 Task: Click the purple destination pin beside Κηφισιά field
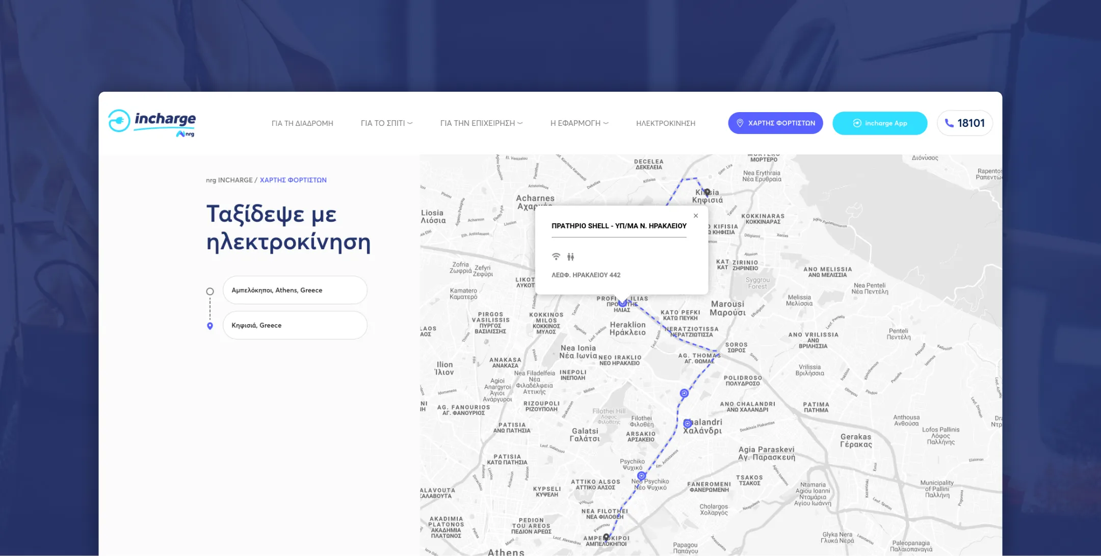click(x=210, y=326)
